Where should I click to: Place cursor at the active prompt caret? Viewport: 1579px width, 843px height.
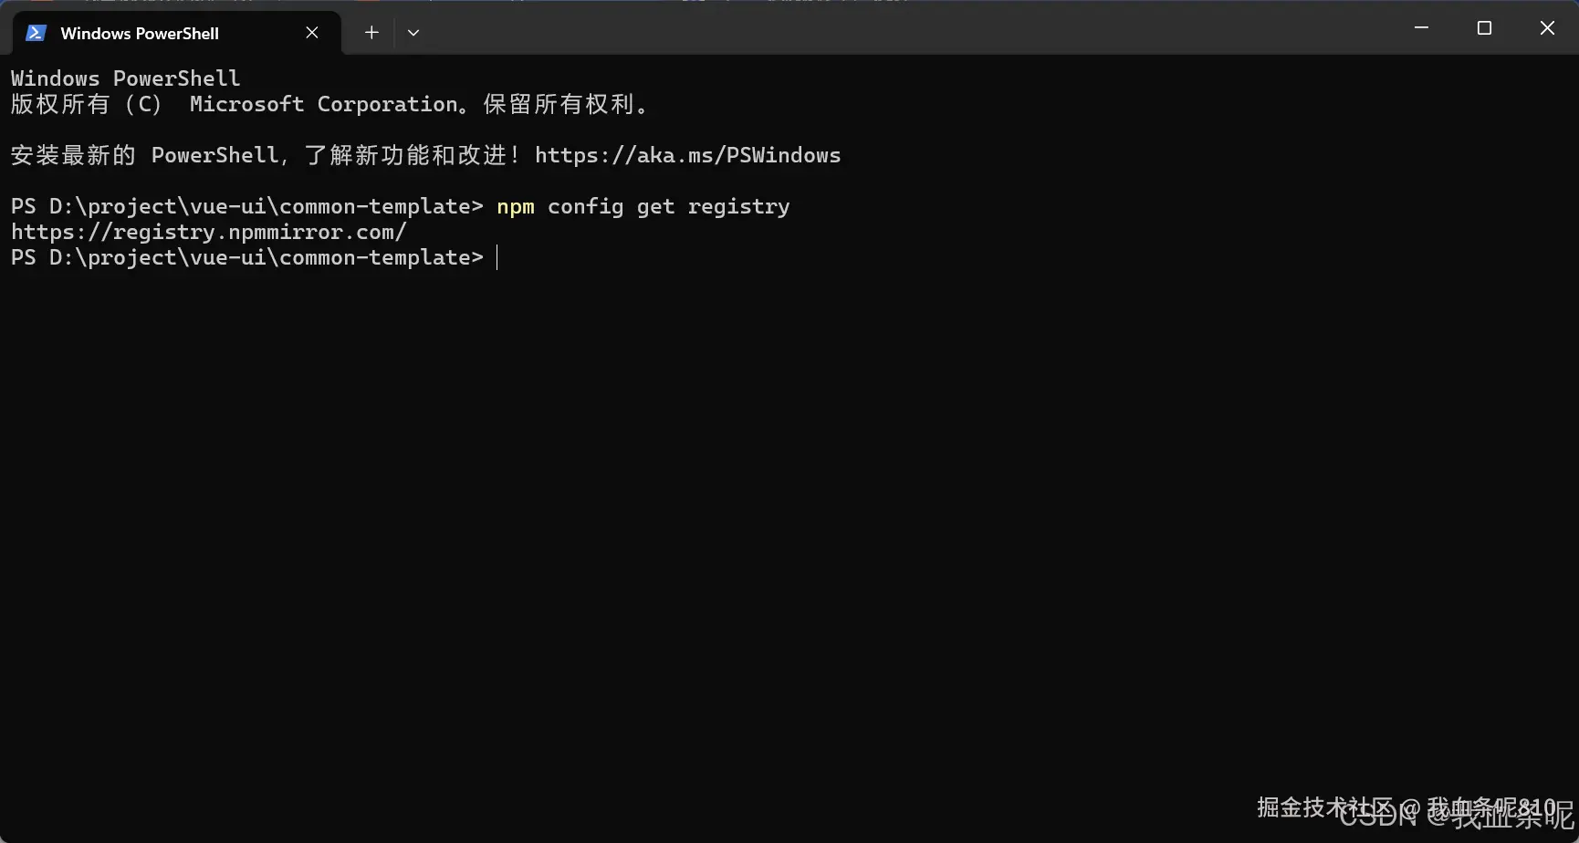497,258
